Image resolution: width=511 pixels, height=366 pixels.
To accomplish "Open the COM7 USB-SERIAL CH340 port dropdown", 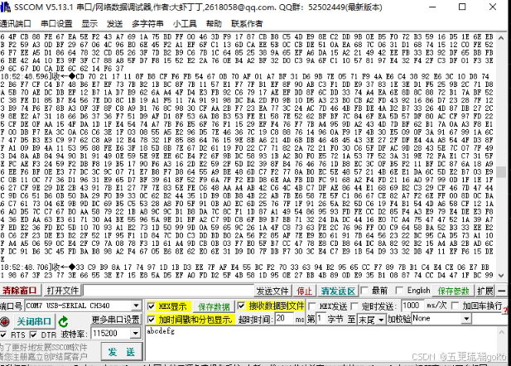I will coord(136,306).
